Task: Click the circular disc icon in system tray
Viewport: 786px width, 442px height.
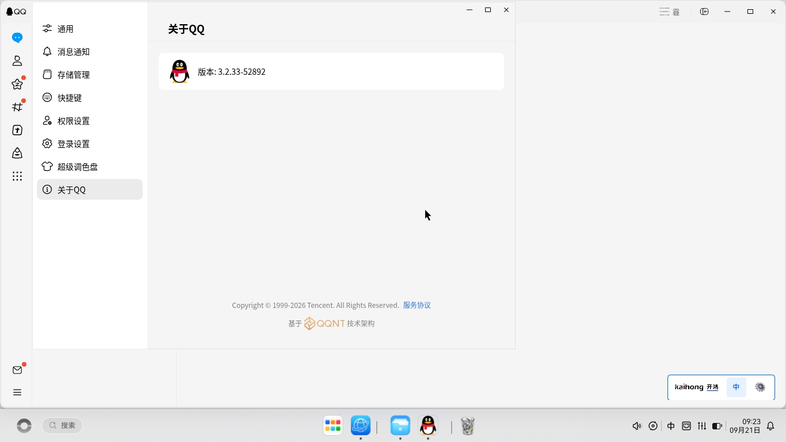Action: point(653,426)
